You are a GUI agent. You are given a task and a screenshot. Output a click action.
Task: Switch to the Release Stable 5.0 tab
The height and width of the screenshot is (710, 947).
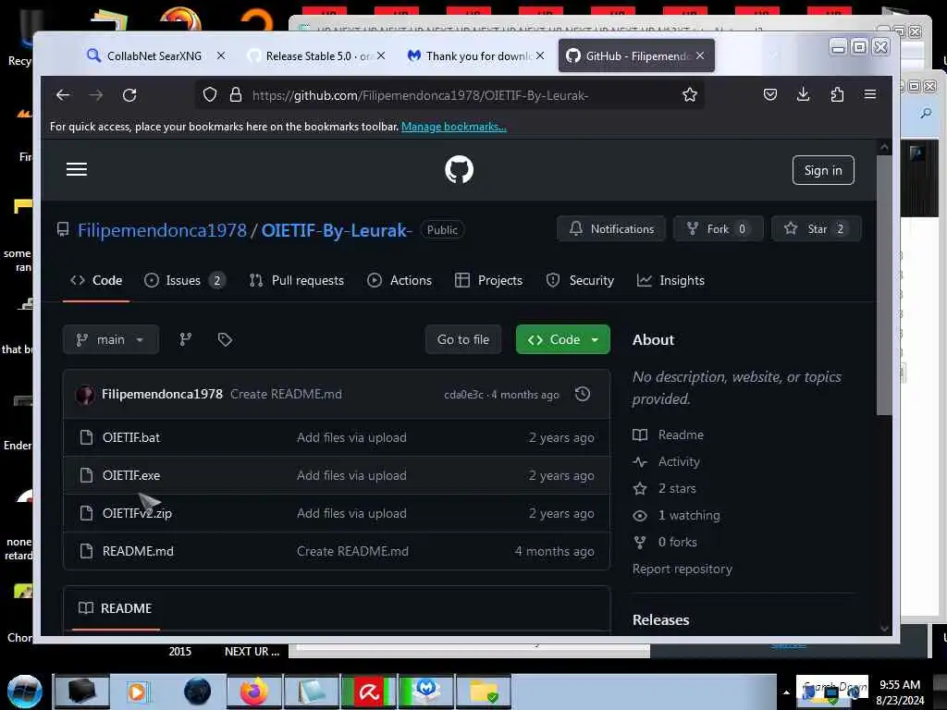(317, 55)
